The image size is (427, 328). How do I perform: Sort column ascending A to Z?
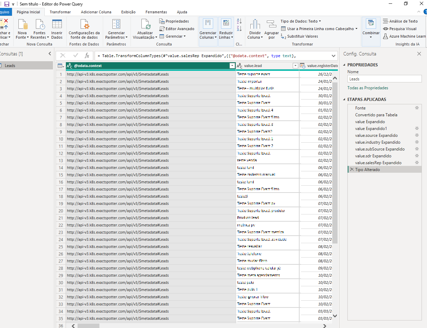(239, 21)
